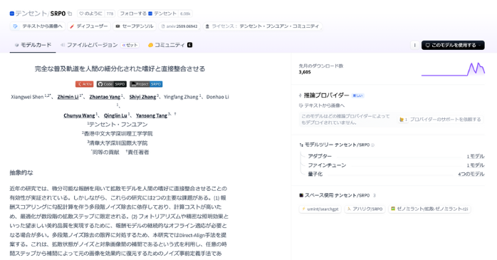Image resolution: width=497 pixels, height=260 pixels.
Task: Open the umint/searchgpt space
Action: (320, 209)
